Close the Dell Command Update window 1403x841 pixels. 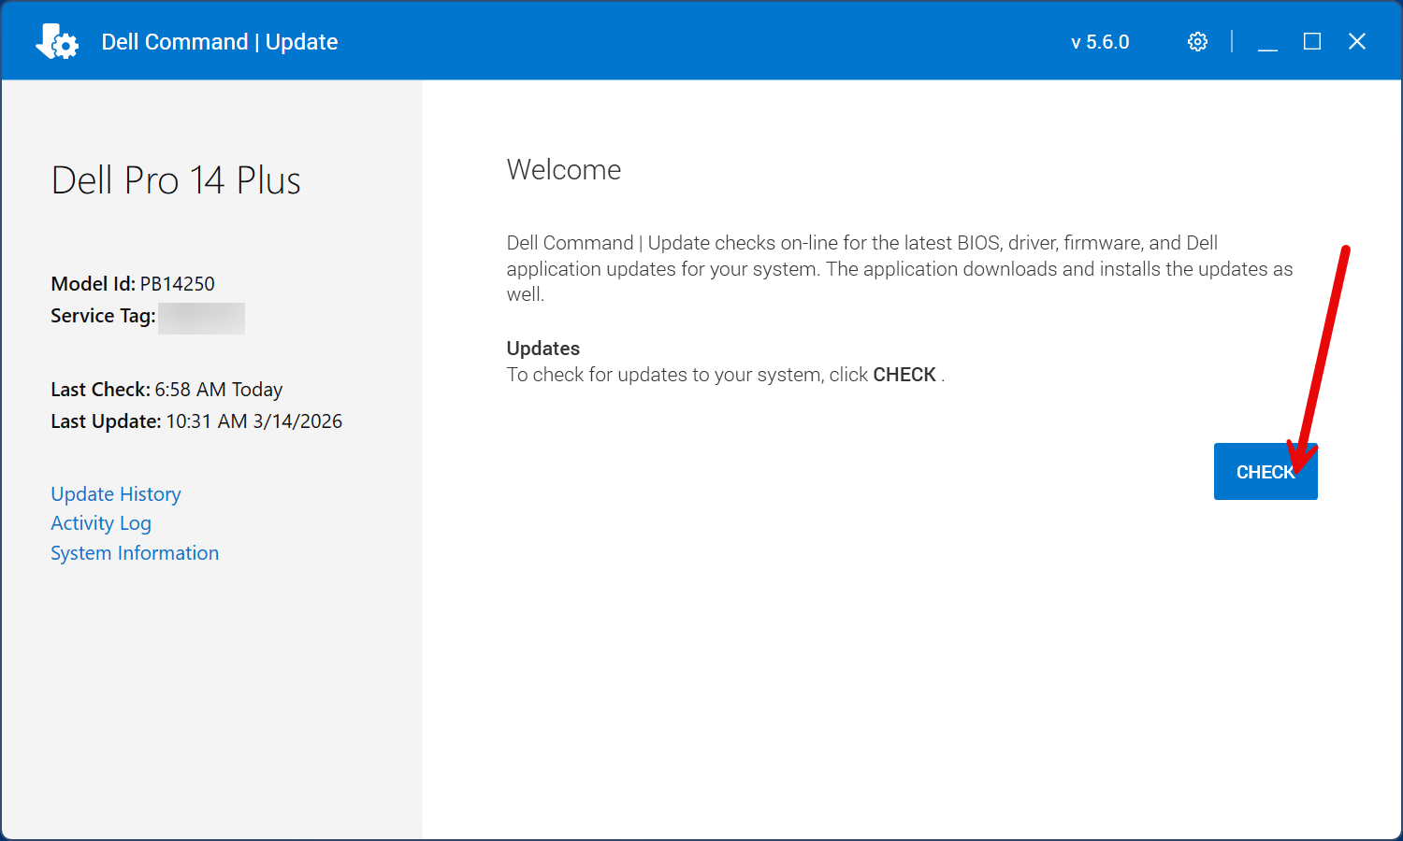pyautogui.click(x=1357, y=42)
